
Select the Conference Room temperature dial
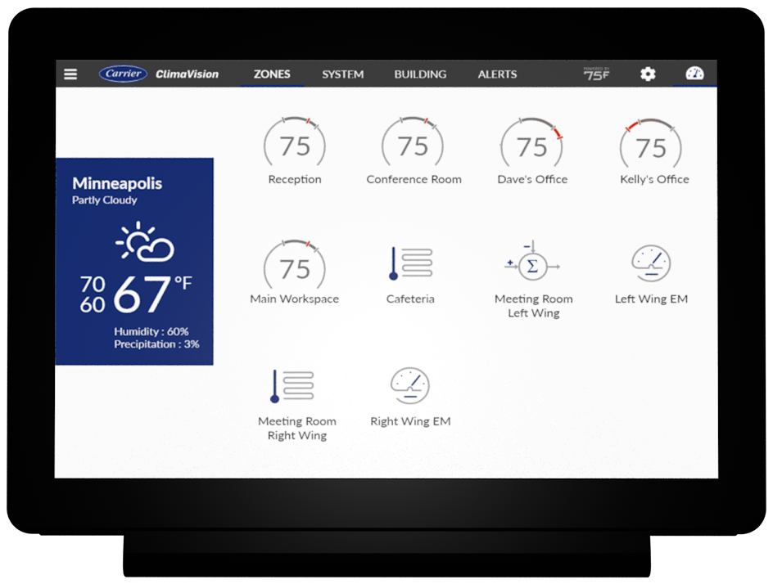tap(413, 145)
